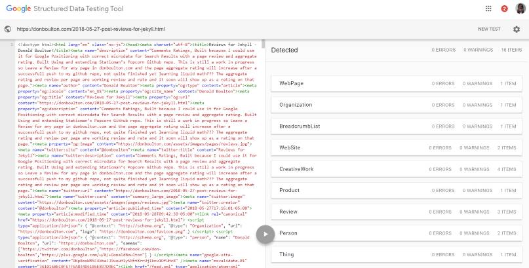
Task: Click '0 ERRORS' in the Detected header
Action: click(x=444, y=50)
